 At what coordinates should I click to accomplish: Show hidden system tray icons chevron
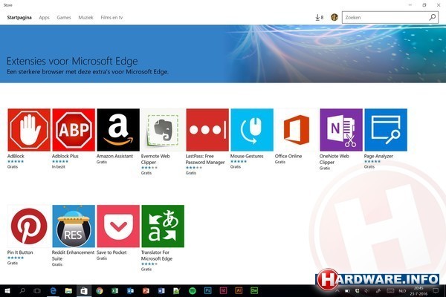(x=337, y=291)
